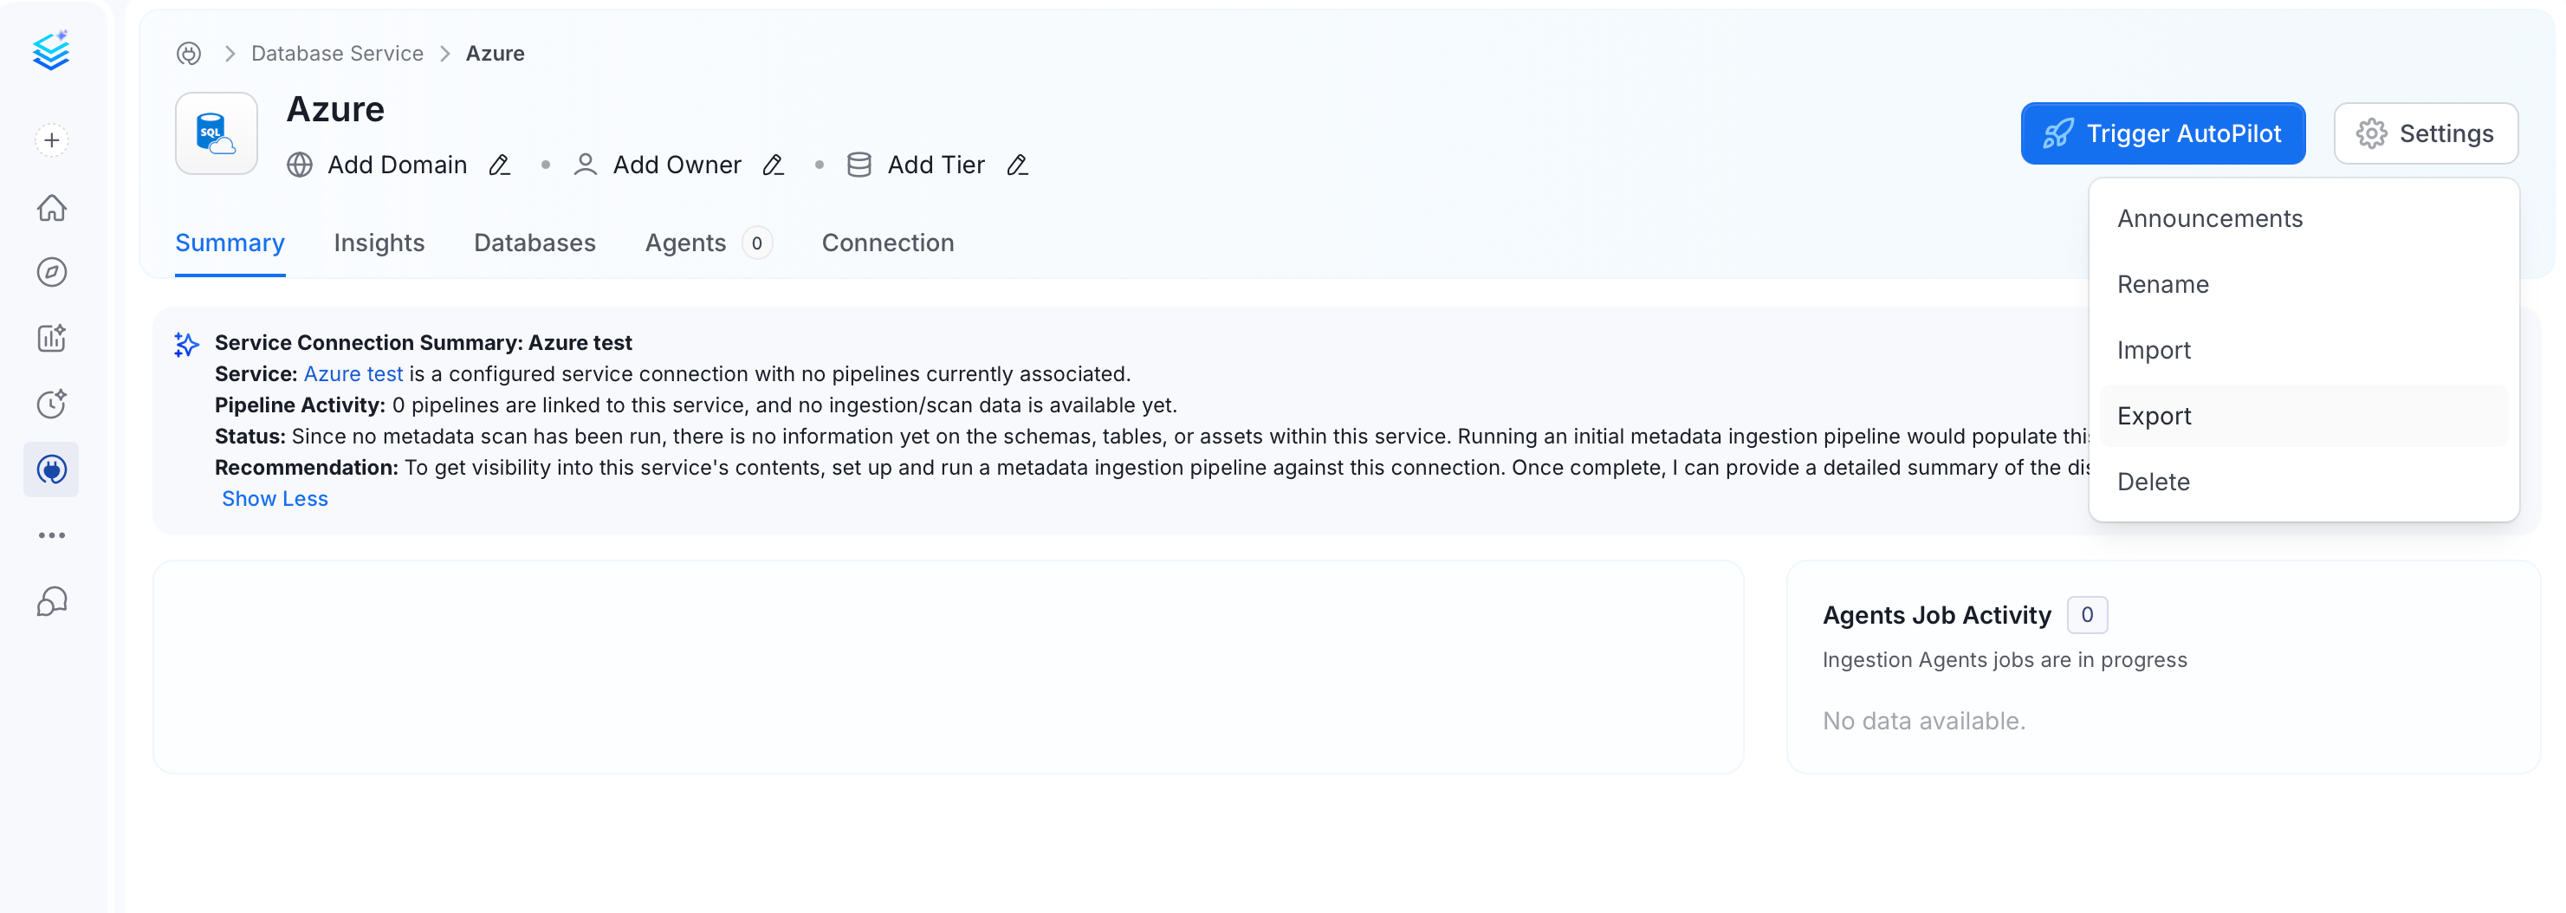Click the Azure SQL service logo
Screen dimensions: 2566x913
(217, 133)
